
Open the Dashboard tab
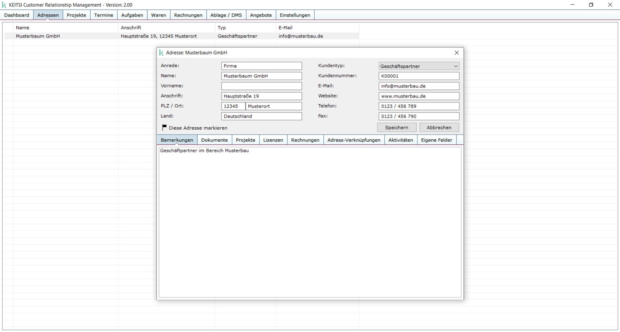click(x=17, y=15)
